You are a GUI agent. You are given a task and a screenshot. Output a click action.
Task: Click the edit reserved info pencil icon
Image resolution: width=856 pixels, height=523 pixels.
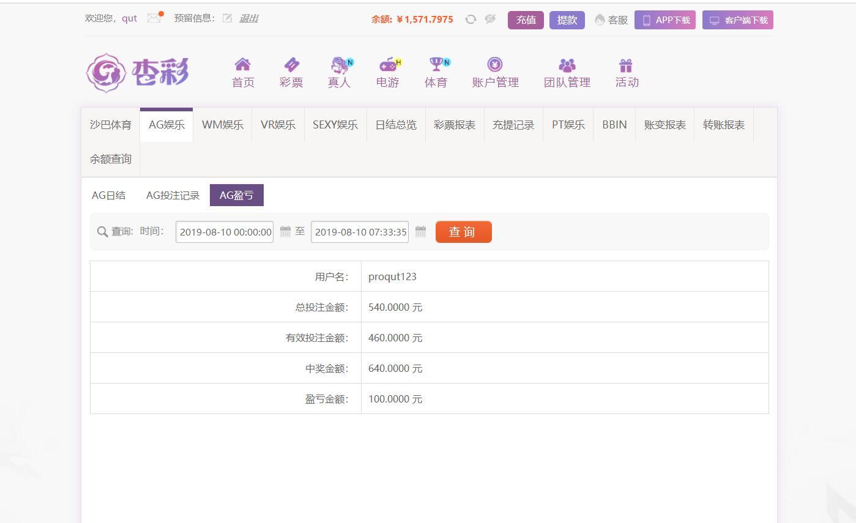click(x=227, y=18)
